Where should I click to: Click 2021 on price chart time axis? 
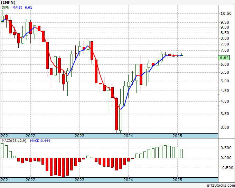[6, 136]
